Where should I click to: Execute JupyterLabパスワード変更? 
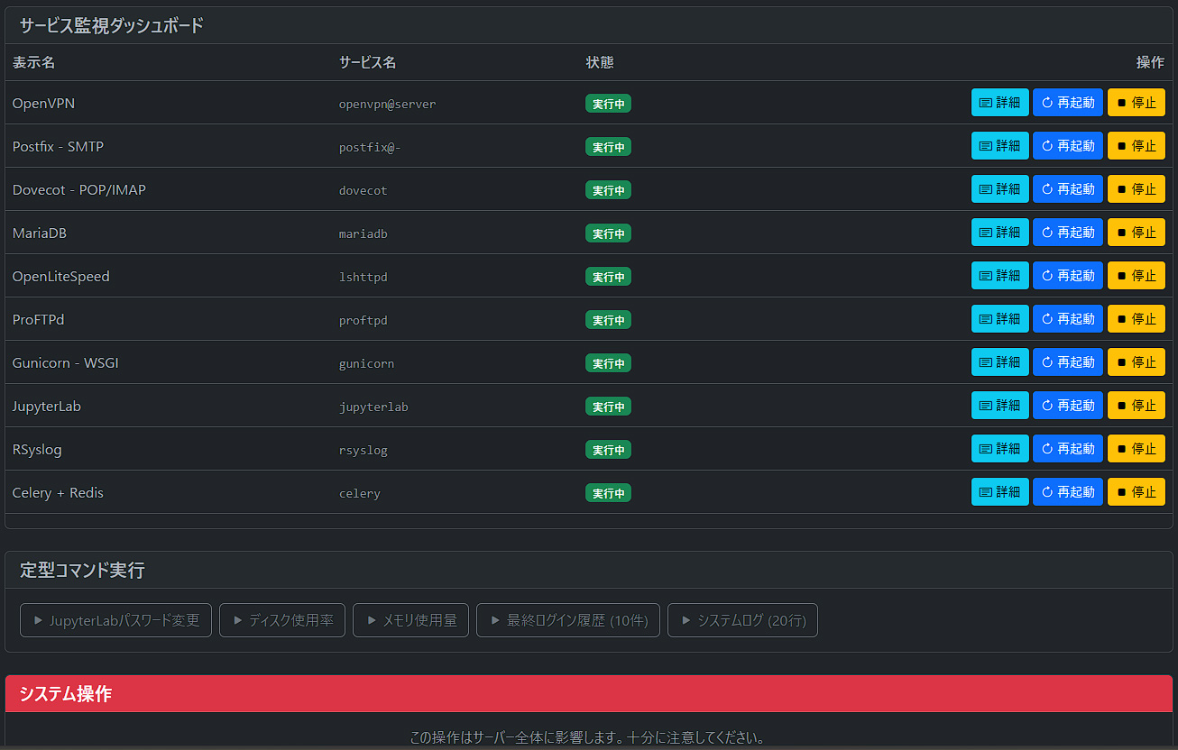point(115,620)
